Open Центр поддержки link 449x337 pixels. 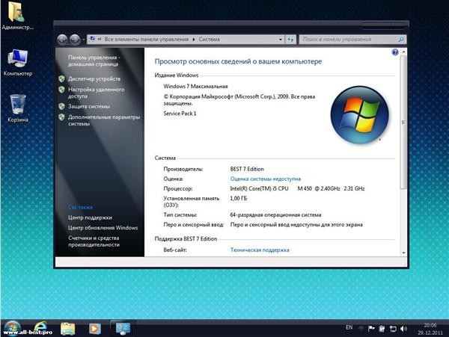[x=90, y=217]
